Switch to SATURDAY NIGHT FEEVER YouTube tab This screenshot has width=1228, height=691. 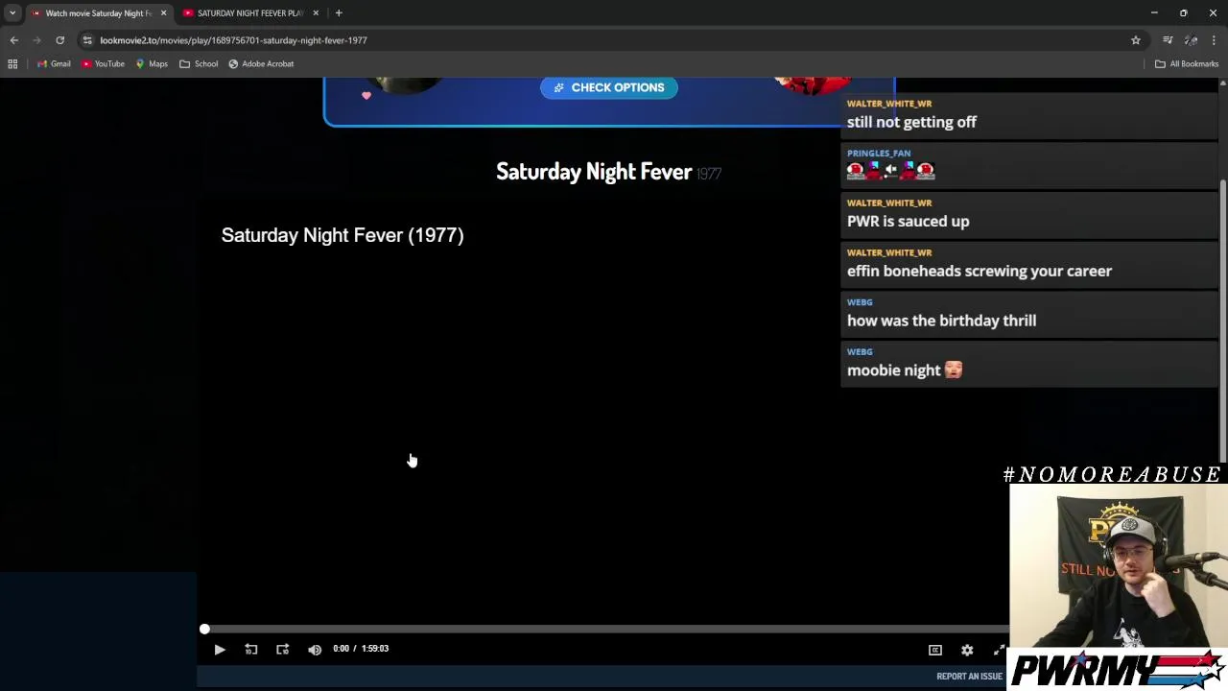click(249, 13)
